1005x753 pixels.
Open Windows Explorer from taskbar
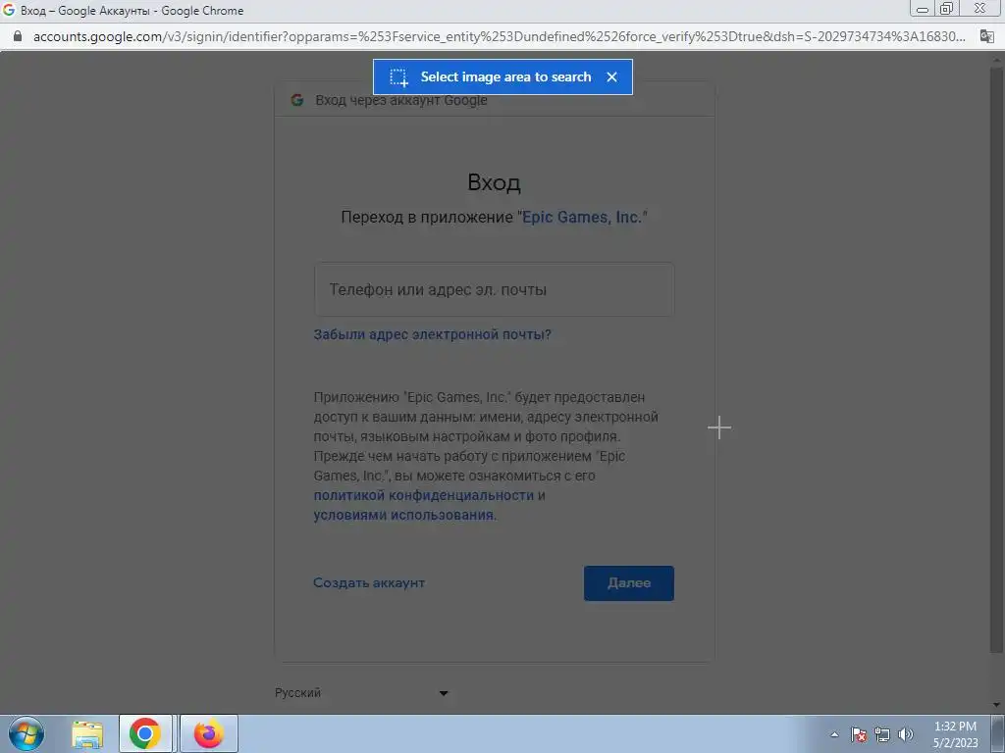pyautogui.click(x=87, y=733)
